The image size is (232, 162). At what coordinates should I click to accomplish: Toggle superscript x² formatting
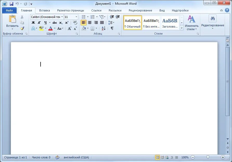click(67, 22)
